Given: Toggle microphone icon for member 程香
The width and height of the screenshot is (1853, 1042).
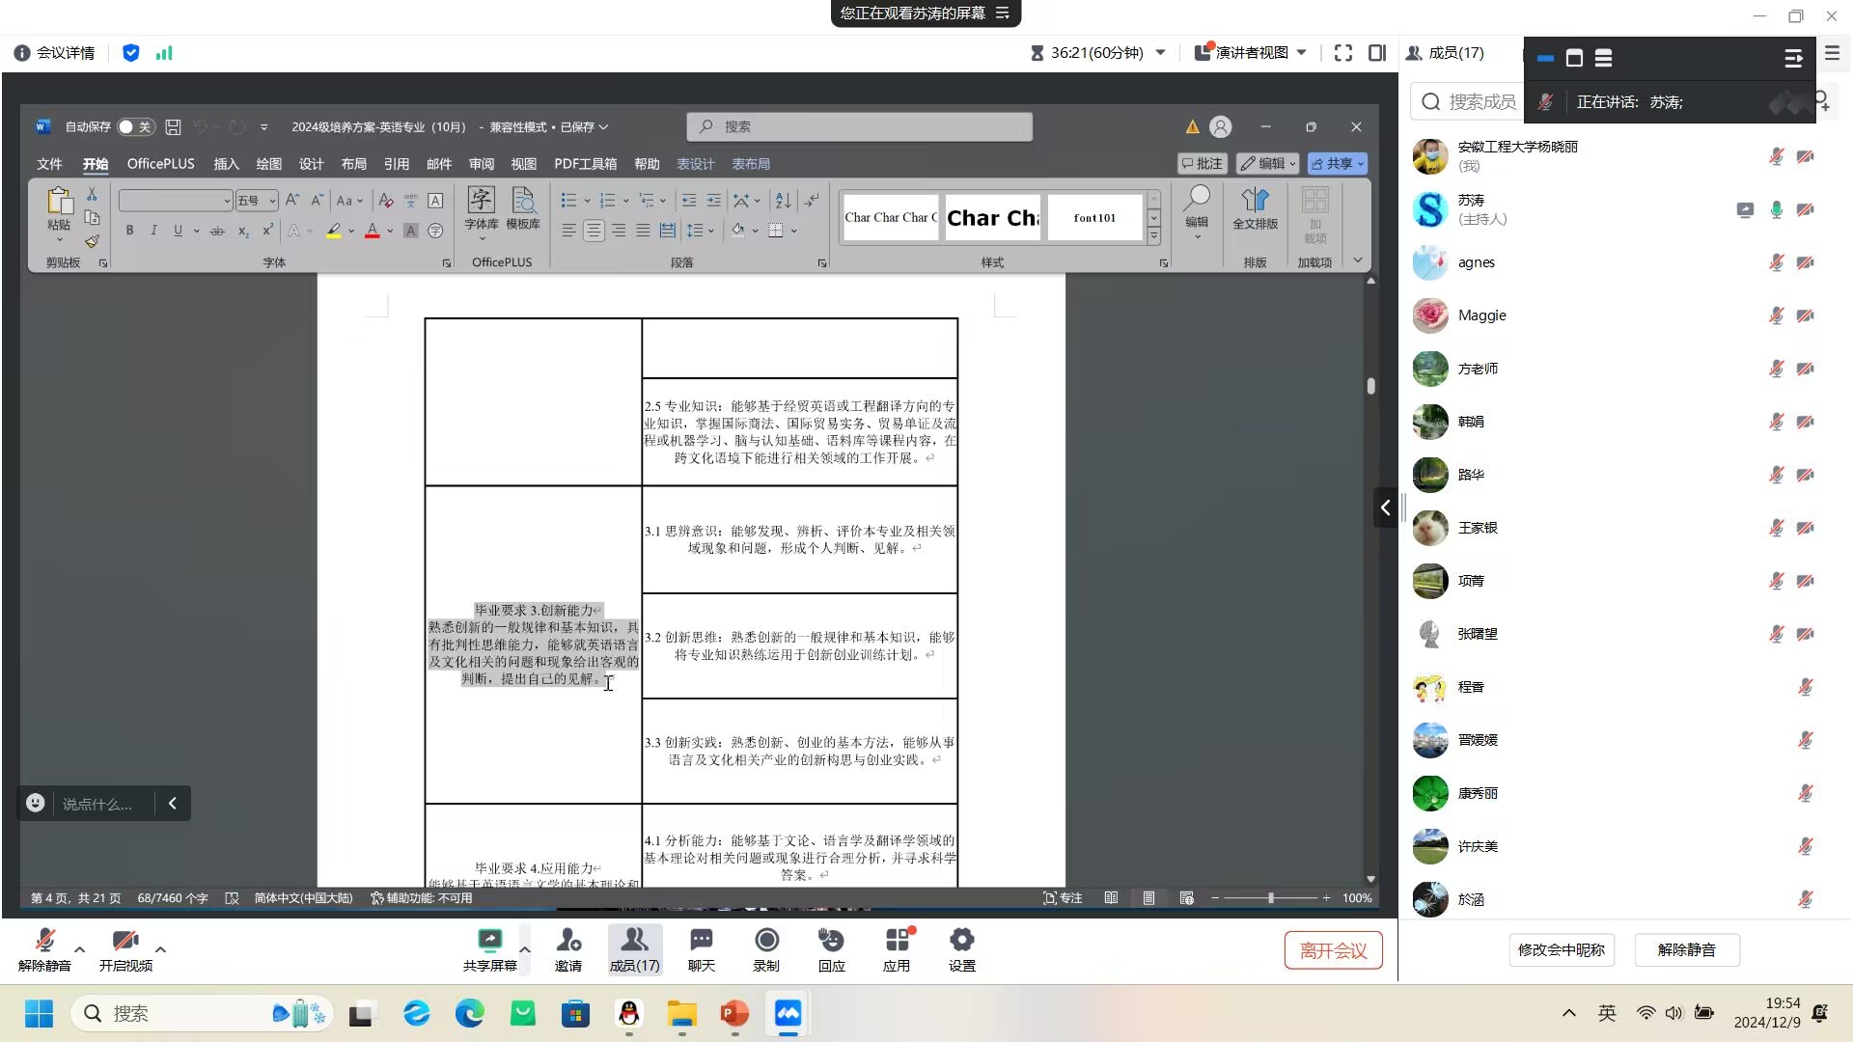Looking at the screenshot, I should click(x=1805, y=687).
